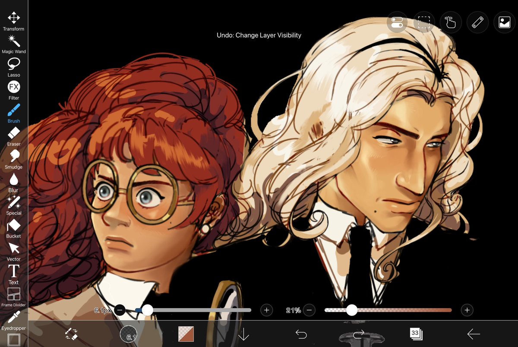This screenshot has width=518, height=347.
Task: Tap the down arrow to hide toolbar
Action: click(243, 334)
